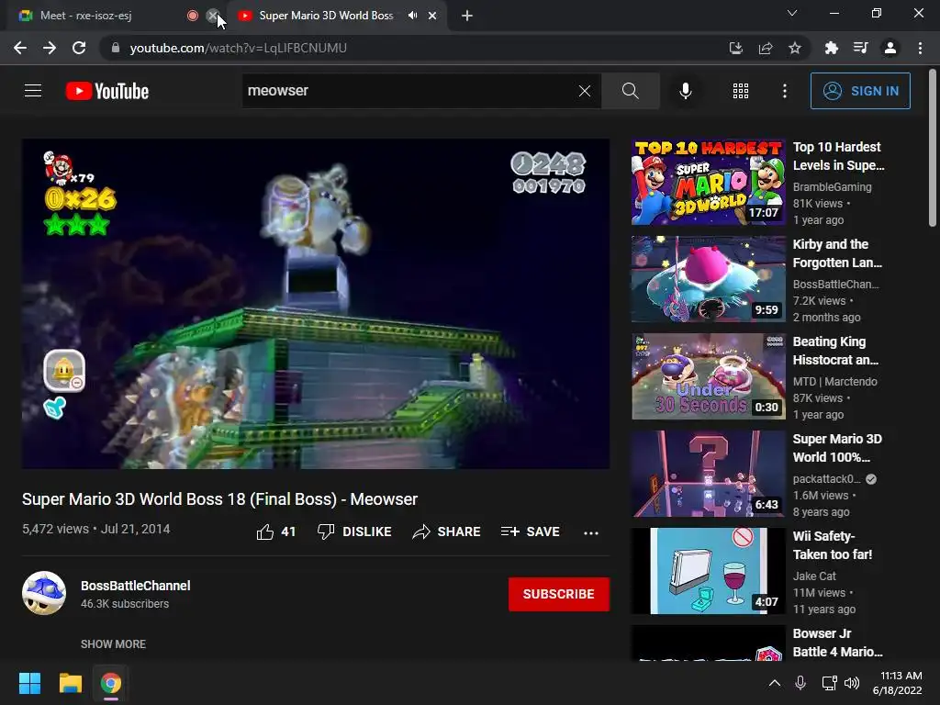This screenshot has height=705, width=940.
Task: Open the clock and date flyout
Action: (898, 683)
